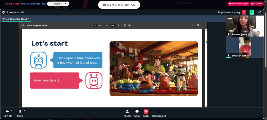
Task: Download the PDF file
Action: pyautogui.click(x=193, y=26)
